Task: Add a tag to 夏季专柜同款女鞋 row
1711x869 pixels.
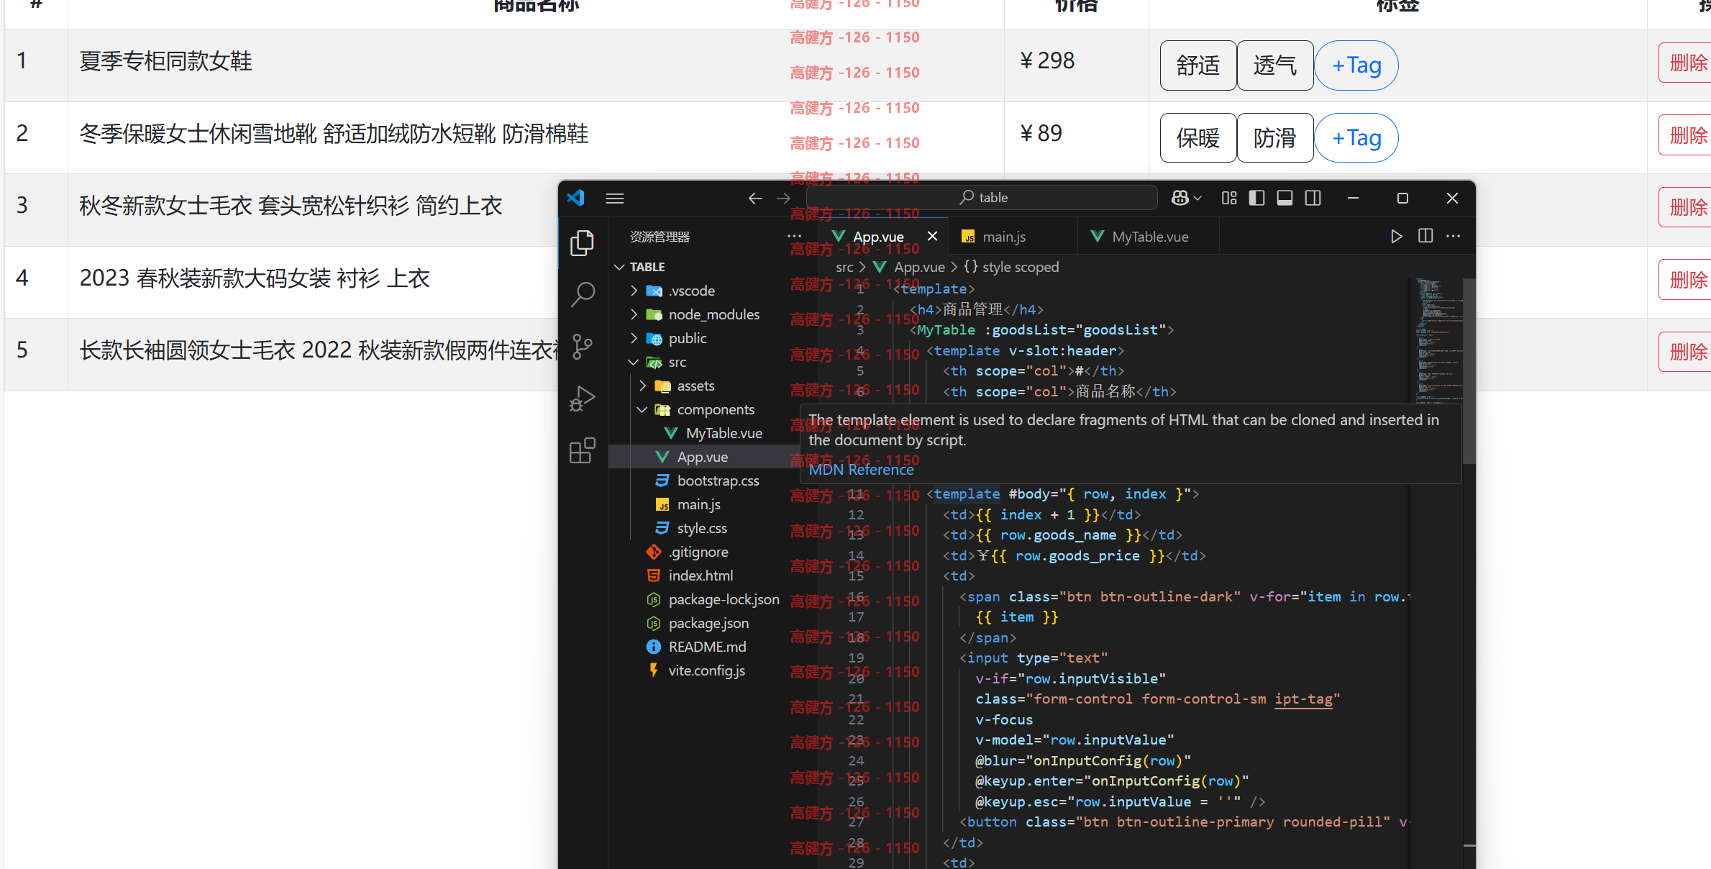Action: 1356,65
